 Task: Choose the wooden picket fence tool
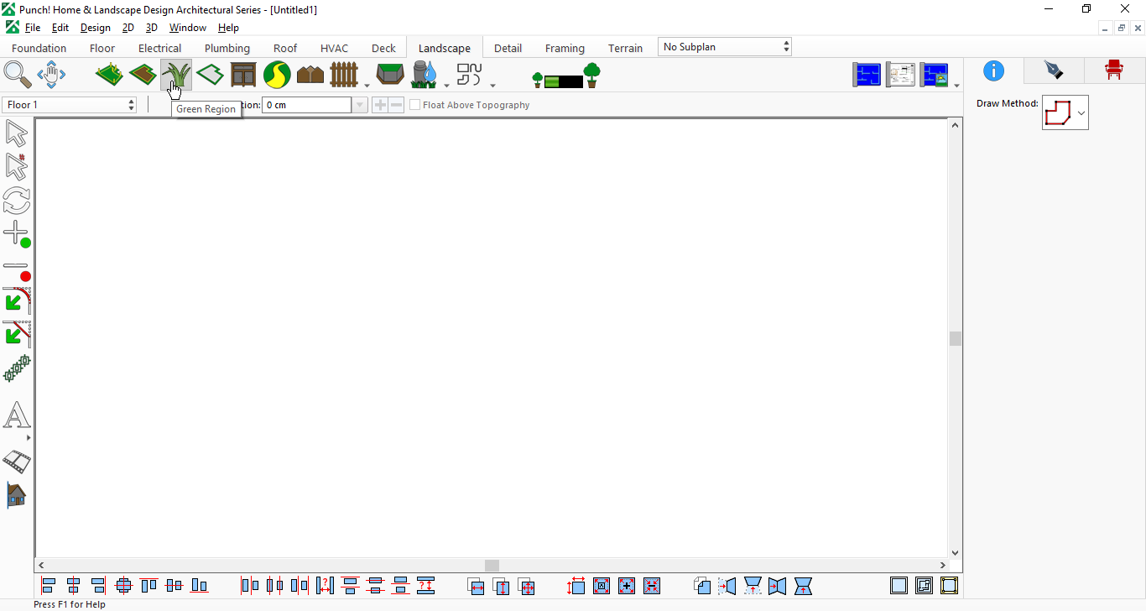pyautogui.click(x=344, y=75)
